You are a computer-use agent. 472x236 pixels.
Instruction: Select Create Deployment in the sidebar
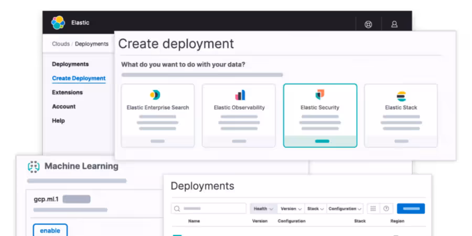[79, 78]
